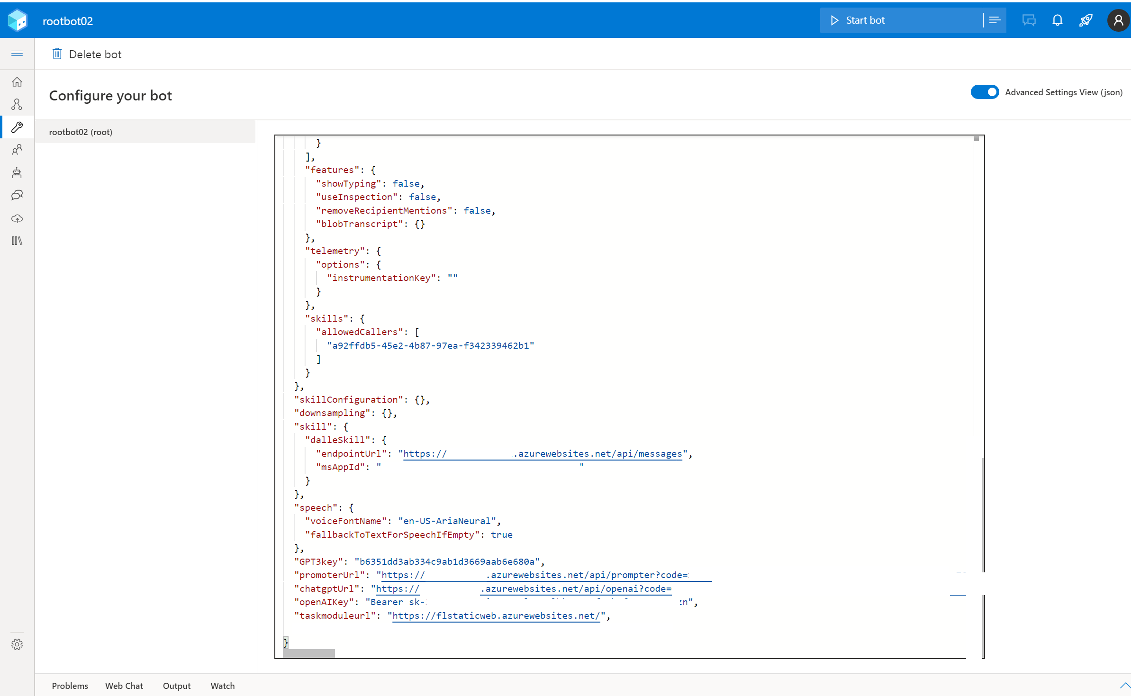Toggle Advanced Settings View json switch
1131x696 pixels.
coord(985,92)
